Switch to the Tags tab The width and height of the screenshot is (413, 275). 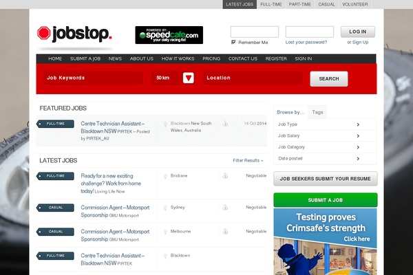pyautogui.click(x=317, y=111)
